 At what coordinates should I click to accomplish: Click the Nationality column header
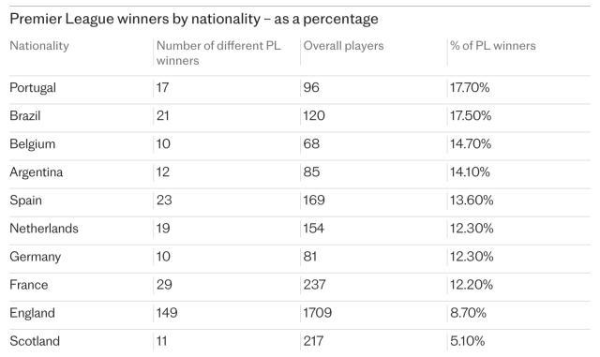[x=39, y=46]
